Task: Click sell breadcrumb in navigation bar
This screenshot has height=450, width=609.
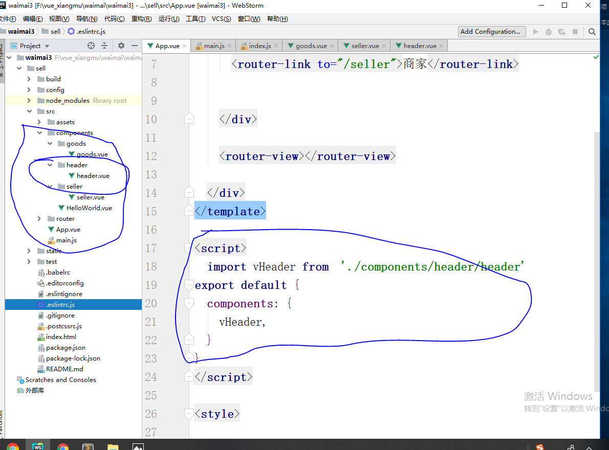Action: [51, 31]
